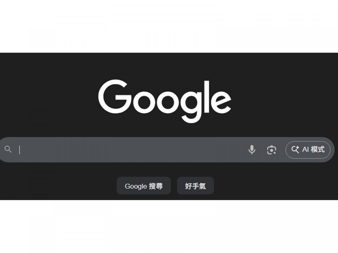Click the Google 搜尋 button

coord(144,186)
